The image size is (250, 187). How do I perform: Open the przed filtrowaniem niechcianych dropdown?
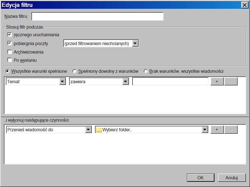pos(135,43)
